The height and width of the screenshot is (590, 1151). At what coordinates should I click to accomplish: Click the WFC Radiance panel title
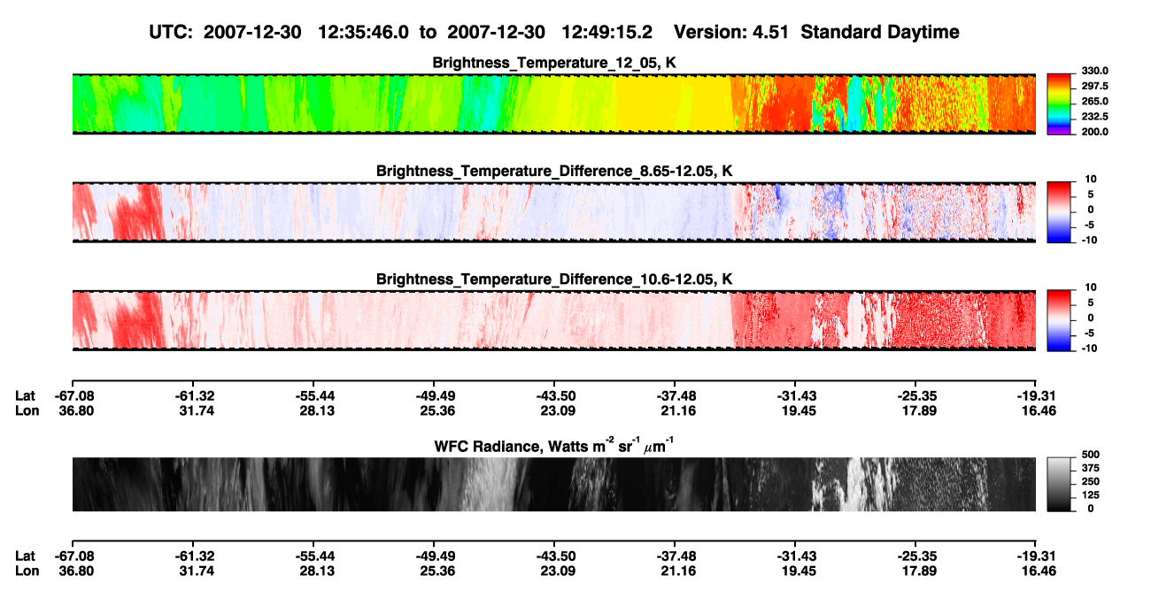click(x=554, y=446)
